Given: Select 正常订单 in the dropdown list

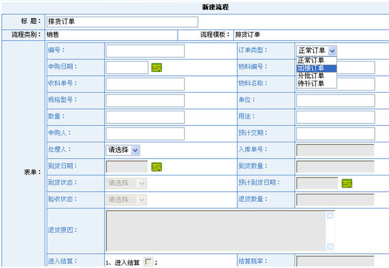Looking at the screenshot, I should coord(316,60).
